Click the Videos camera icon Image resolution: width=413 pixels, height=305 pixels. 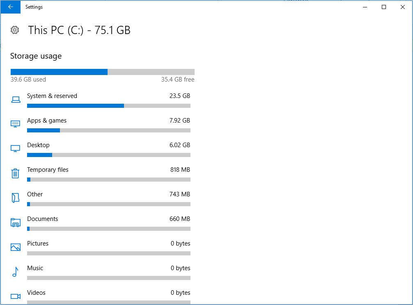click(16, 296)
